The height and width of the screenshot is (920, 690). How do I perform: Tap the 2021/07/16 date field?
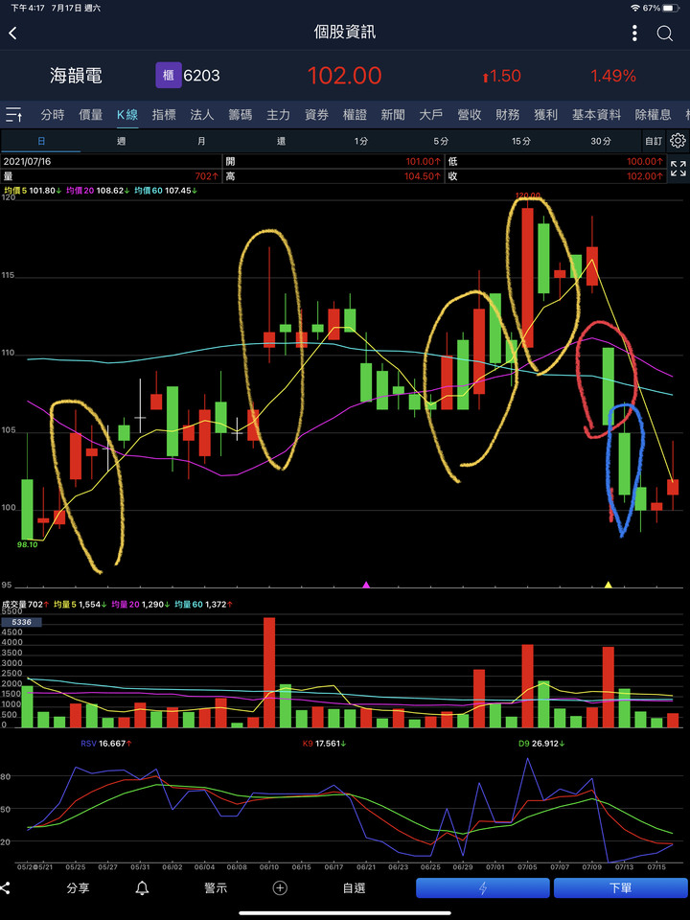[x=111, y=161]
